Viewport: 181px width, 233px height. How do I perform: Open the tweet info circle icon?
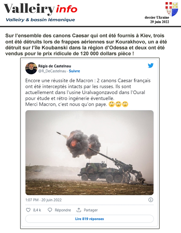150,200
